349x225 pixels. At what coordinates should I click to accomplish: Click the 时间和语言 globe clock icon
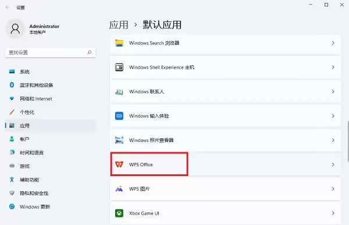(12, 152)
